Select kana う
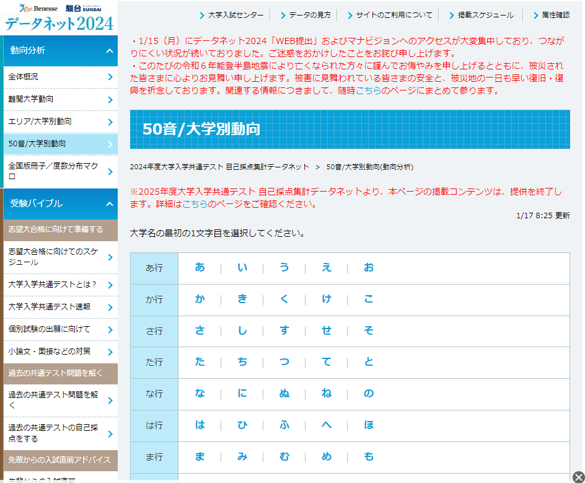The width and height of the screenshot is (585, 483). click(284, 267)
